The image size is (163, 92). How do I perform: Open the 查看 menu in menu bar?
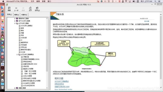pos(44,1)
